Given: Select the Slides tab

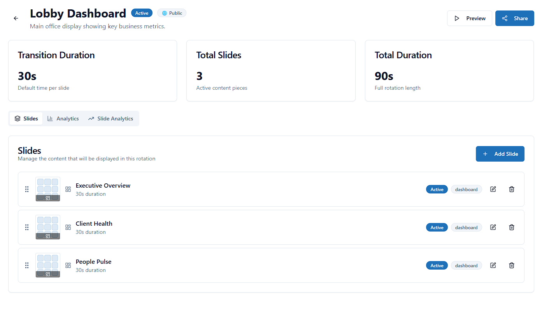Looking at the screenshot, I should (x=26, y=118).
